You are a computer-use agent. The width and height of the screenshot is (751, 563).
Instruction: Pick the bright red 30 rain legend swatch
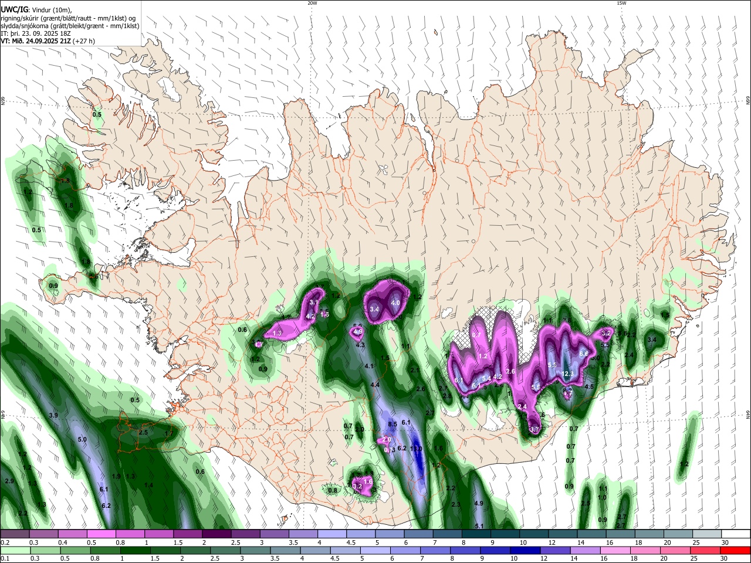736,550
